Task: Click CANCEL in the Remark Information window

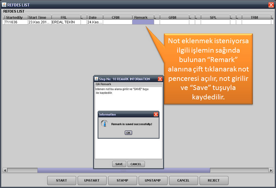Action: click(x=136, y=164)
